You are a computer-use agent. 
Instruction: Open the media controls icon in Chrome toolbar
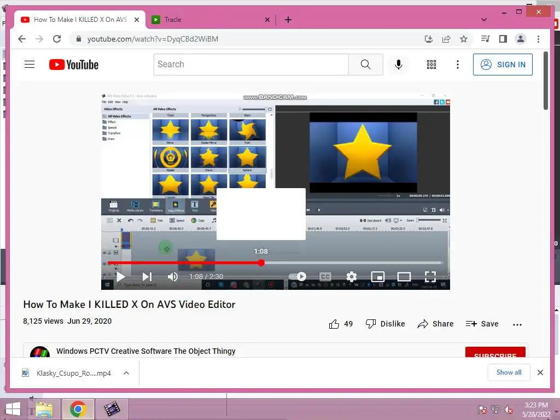[x=486, y=39]
